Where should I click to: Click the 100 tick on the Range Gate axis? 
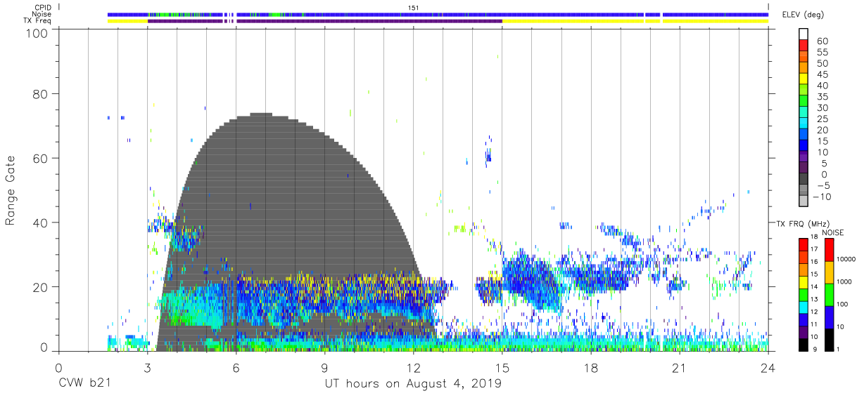pyautogui.click(x=37, y=32)
